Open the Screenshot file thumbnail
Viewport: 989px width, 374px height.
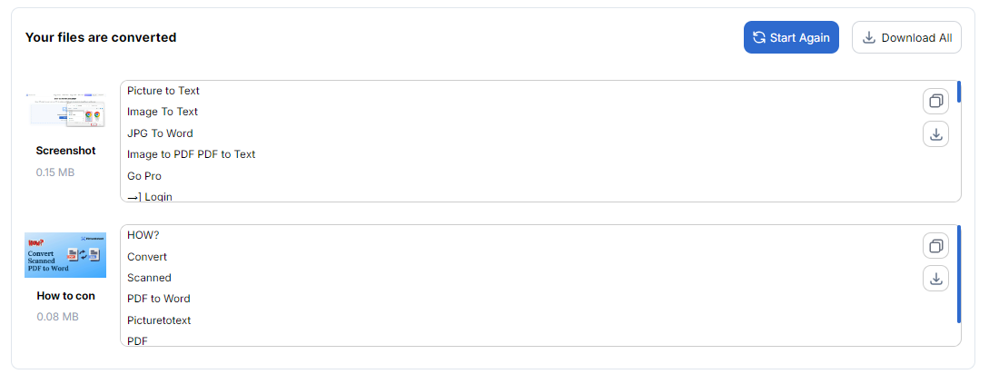point(65,111)
